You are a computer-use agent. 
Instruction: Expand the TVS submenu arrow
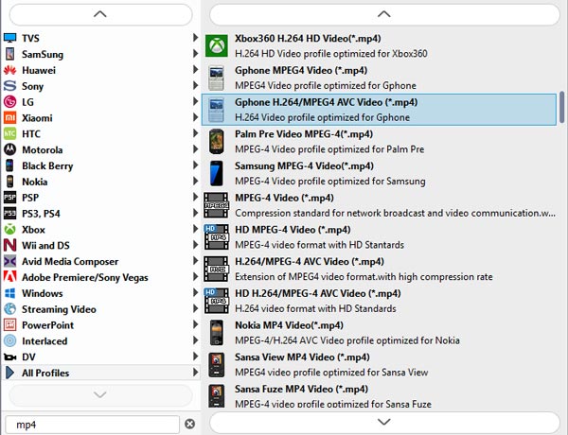[195, 38]
